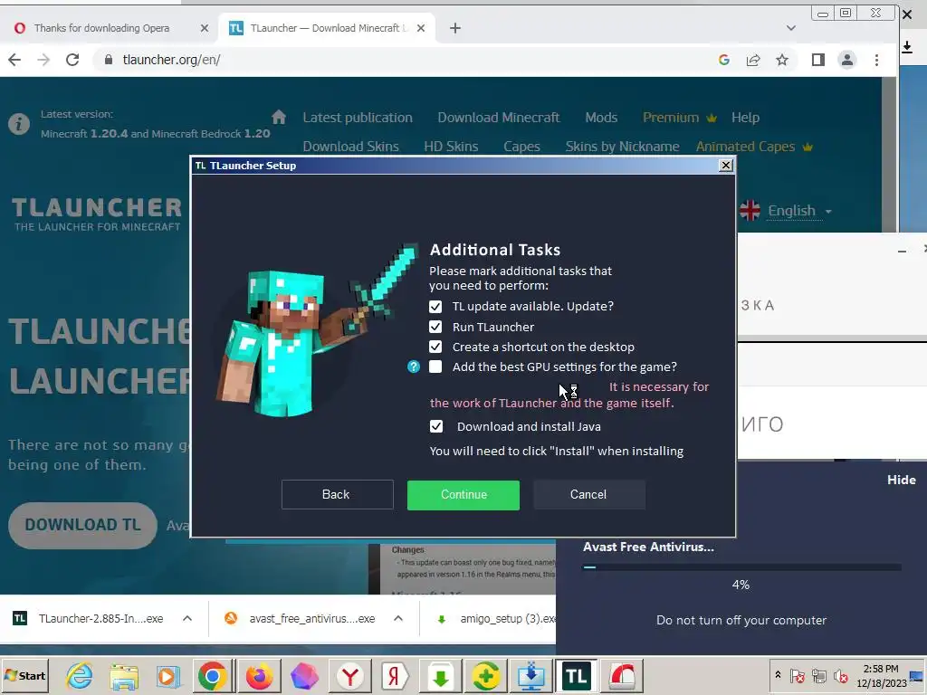Open Download Minecraft menu item
The height and width of the screenshot is (695, 927).
coord(499,118)
